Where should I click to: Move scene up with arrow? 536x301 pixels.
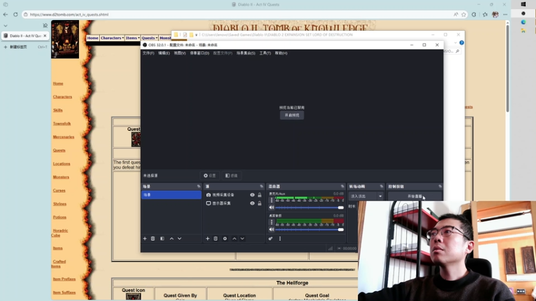click(172, 239)
